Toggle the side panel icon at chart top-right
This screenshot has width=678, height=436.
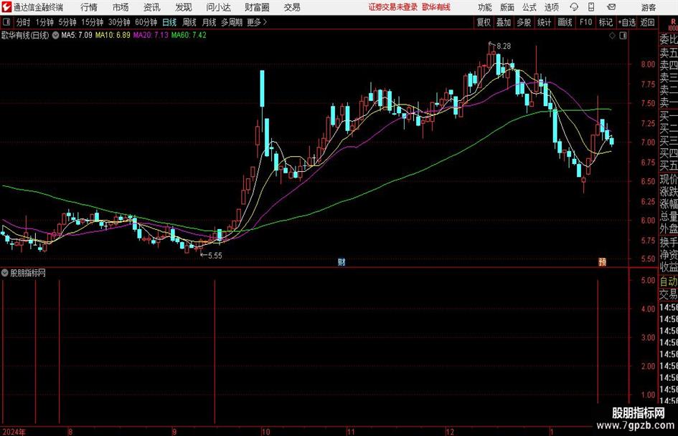pyautogui.click(x=623, y=36)
